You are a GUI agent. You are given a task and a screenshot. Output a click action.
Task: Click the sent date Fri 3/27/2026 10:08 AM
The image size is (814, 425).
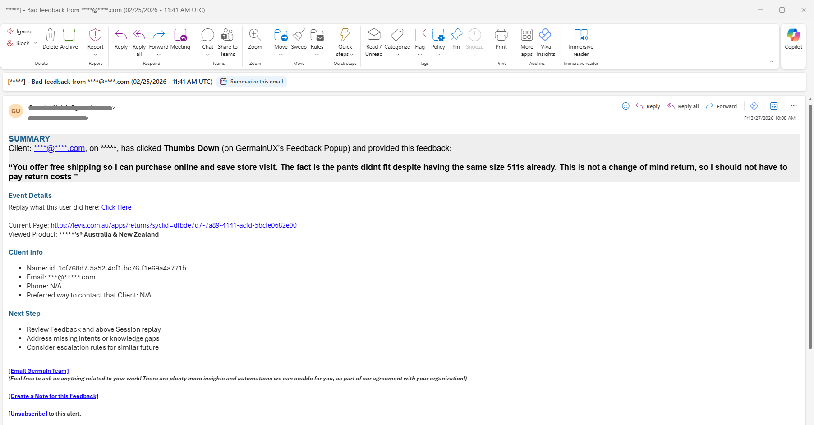tap(770, 118)
